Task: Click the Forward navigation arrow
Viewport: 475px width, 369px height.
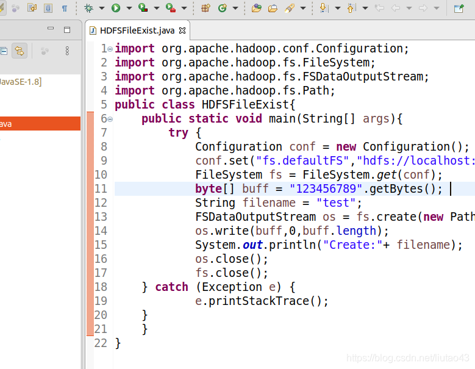Action: pos(423,8)
